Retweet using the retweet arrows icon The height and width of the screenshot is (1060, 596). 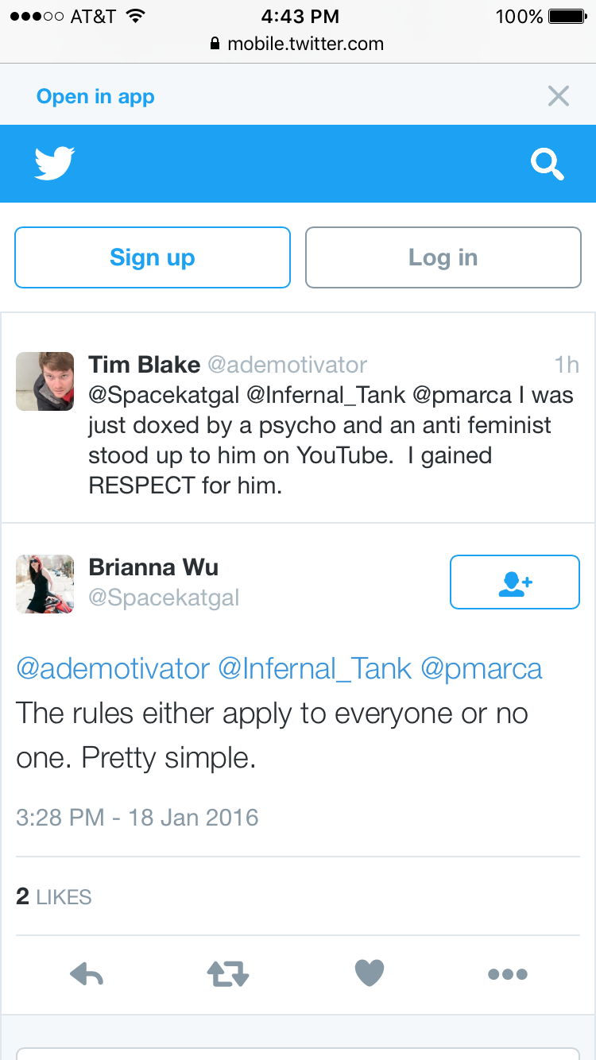pos(228,973)
